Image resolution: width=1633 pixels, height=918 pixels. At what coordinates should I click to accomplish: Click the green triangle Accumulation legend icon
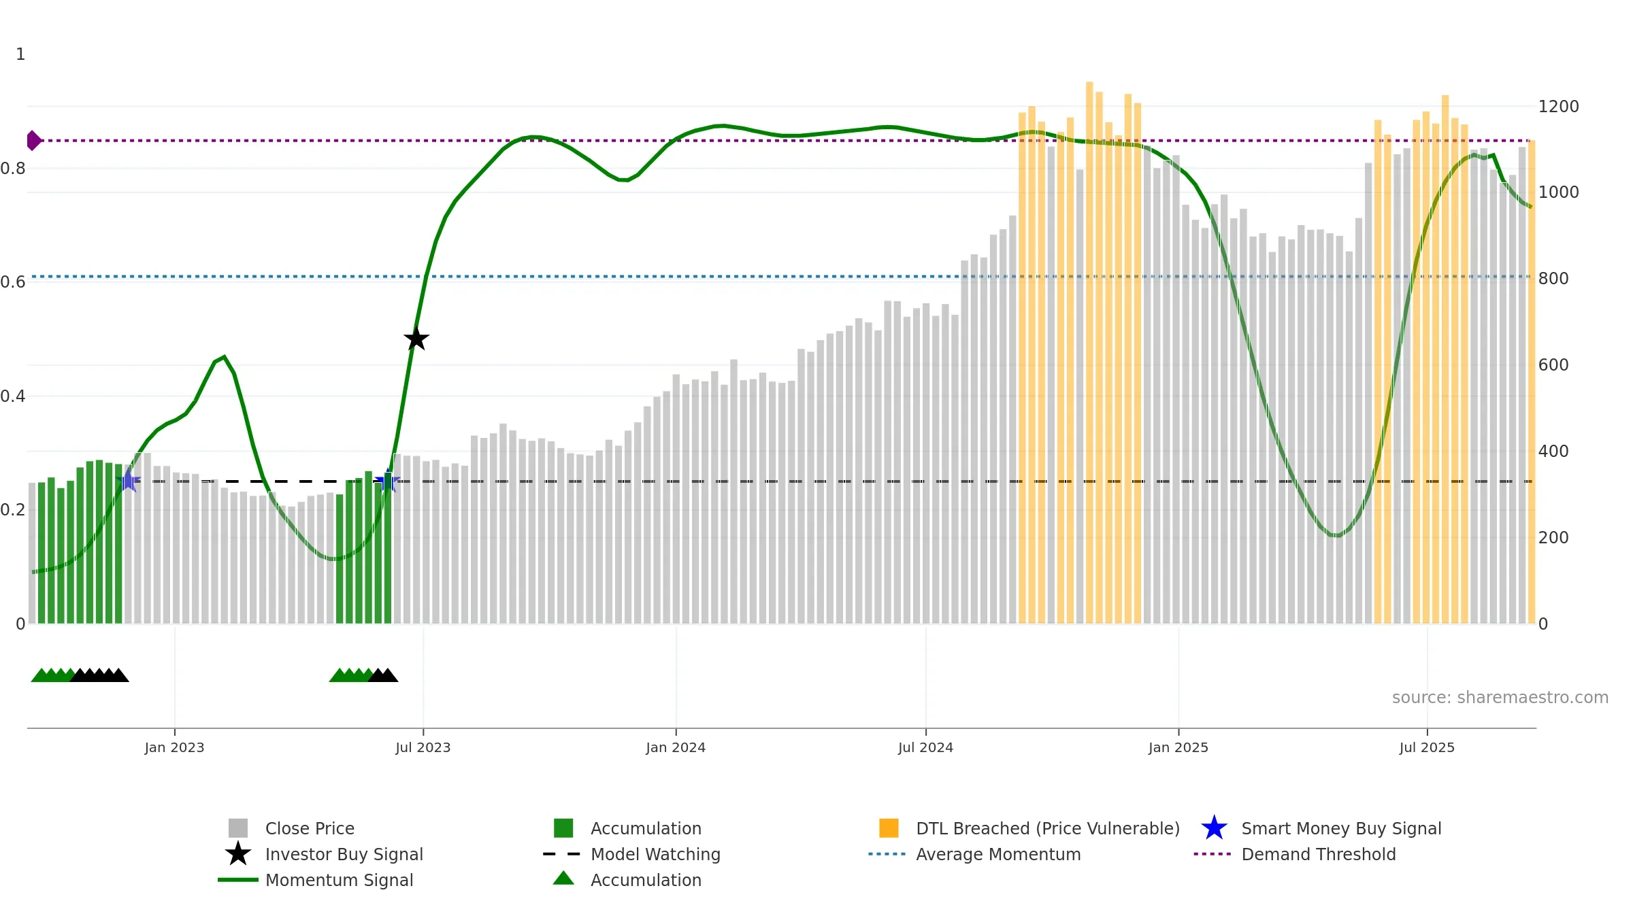(x=563, y=879)
